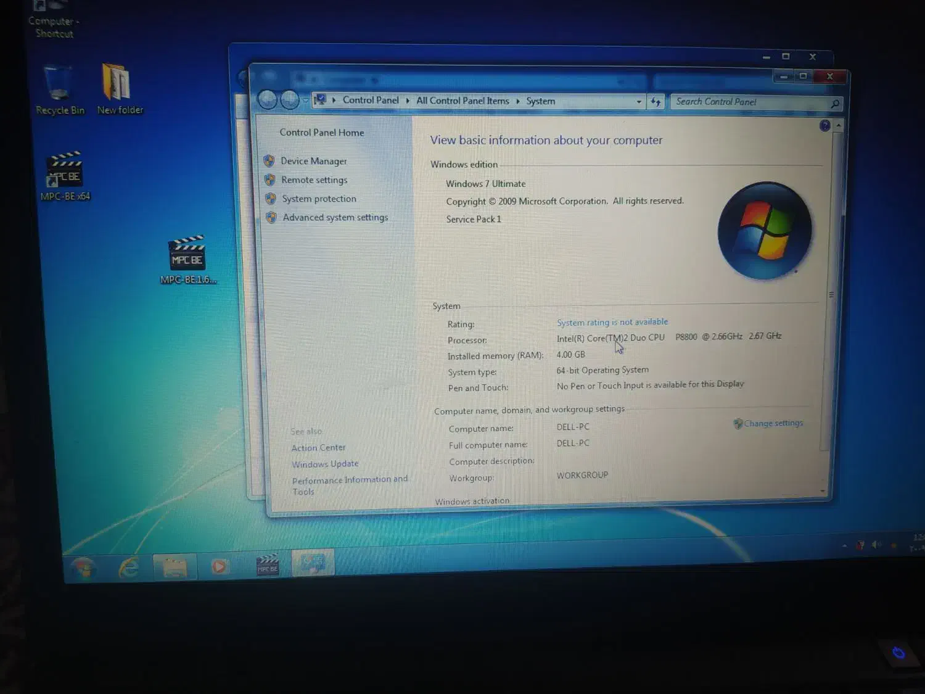Click the computer icon in the address bar
The width and height of the screenshot is (925, 694).
click(320, 99)
